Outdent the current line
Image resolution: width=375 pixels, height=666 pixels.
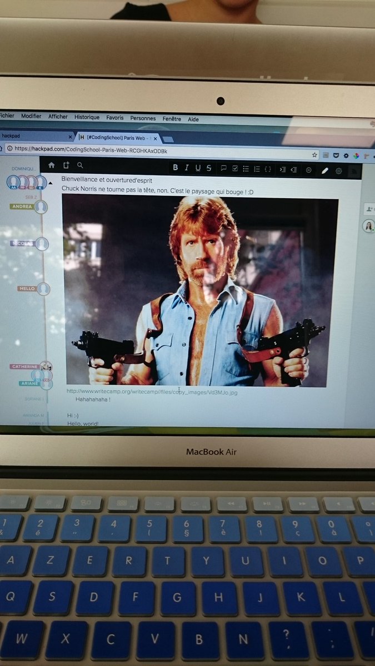pos(294,169)
